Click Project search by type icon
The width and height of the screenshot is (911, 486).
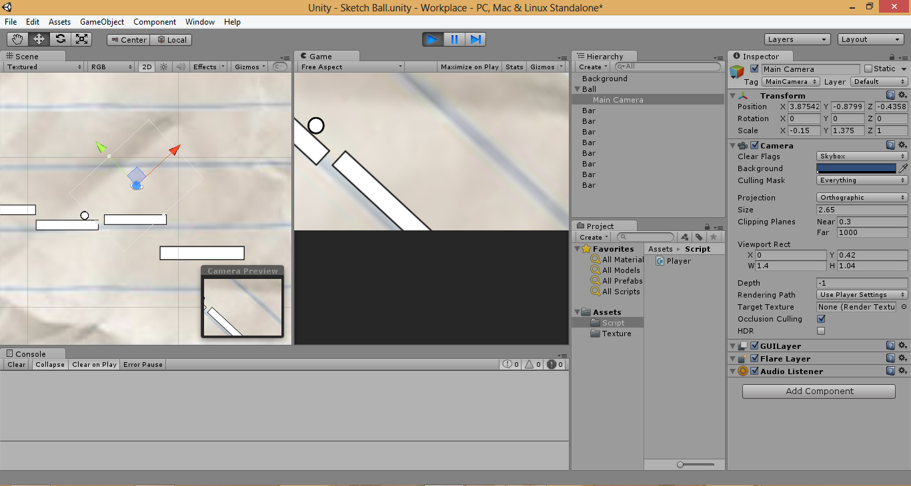tap(685, 237)
